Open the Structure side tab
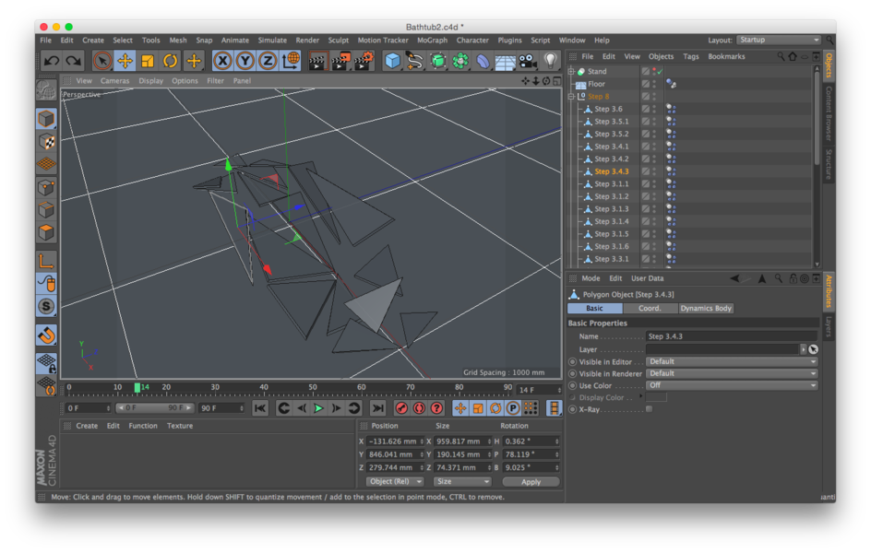The height and width of the screenshot is (553, 871). (x=829, y=165)
